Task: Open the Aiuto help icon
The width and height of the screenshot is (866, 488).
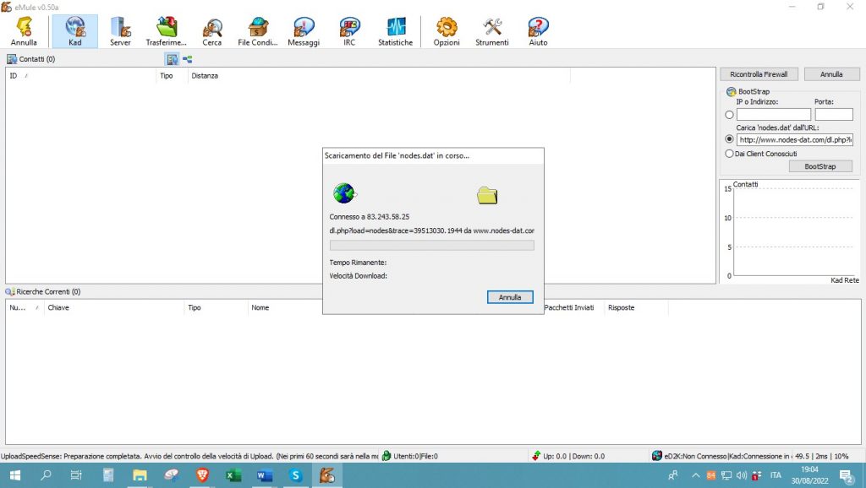Action: pos(538,31)
